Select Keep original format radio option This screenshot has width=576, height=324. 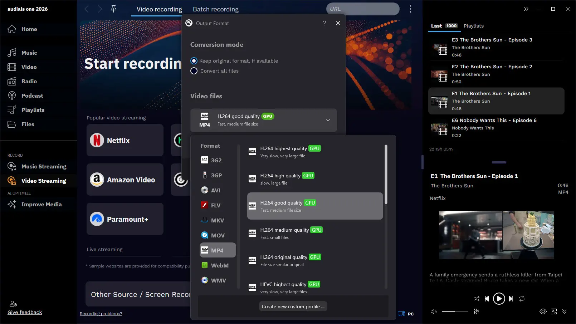(194, 61)
